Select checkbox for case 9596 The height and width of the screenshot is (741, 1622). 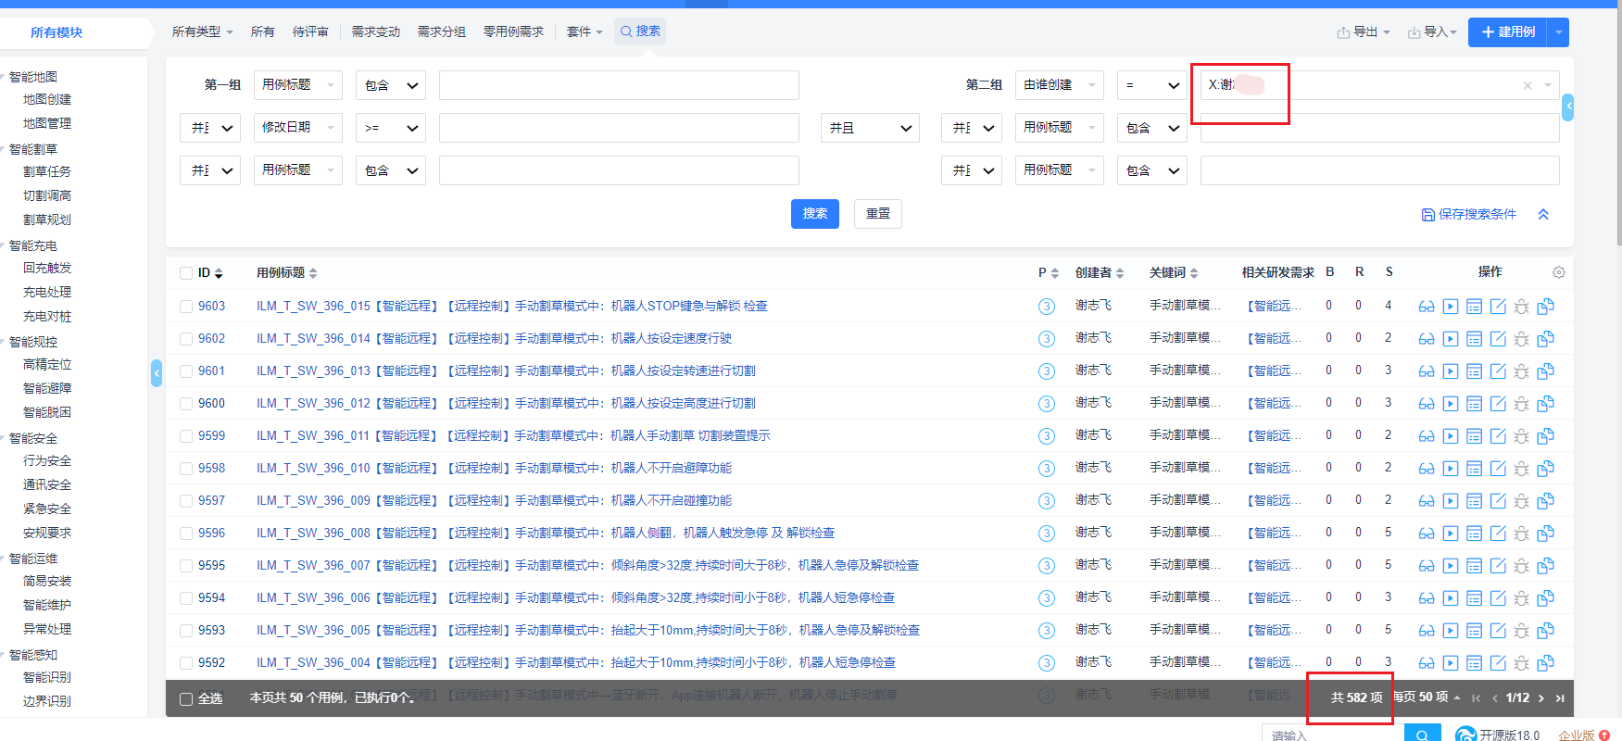point(186,534)
